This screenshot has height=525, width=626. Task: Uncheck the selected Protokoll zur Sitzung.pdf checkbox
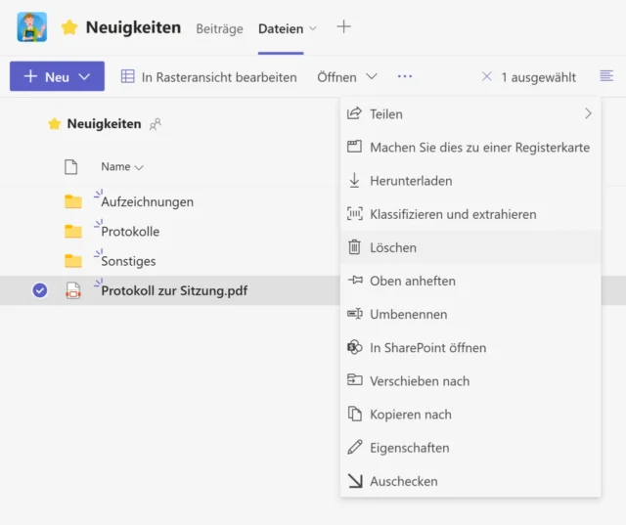click(x=40, y=290)
